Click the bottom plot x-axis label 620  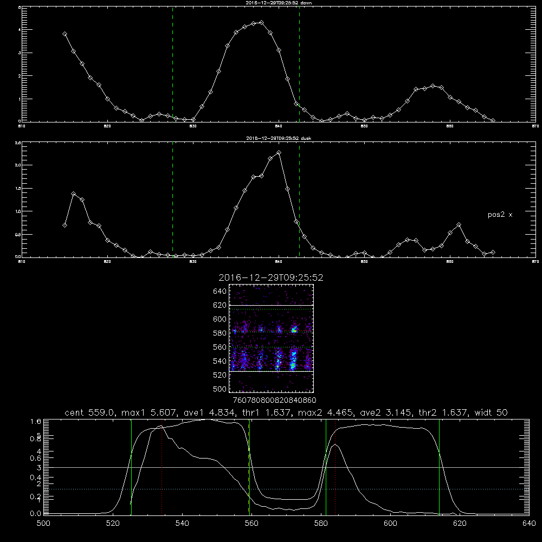[460, 524]
